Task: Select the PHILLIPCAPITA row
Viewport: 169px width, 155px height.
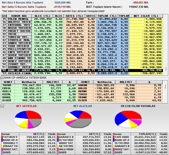Action: pos(82,49)
